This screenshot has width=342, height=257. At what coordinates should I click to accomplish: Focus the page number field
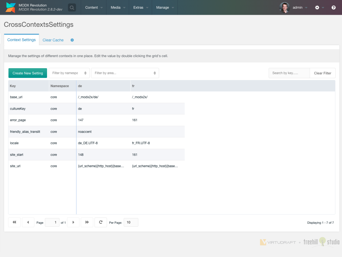(x=52, y=222)
